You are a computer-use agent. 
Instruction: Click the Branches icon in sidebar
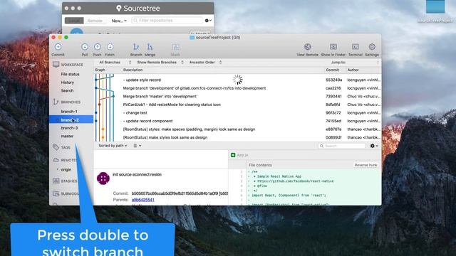[x=56, y=102]
